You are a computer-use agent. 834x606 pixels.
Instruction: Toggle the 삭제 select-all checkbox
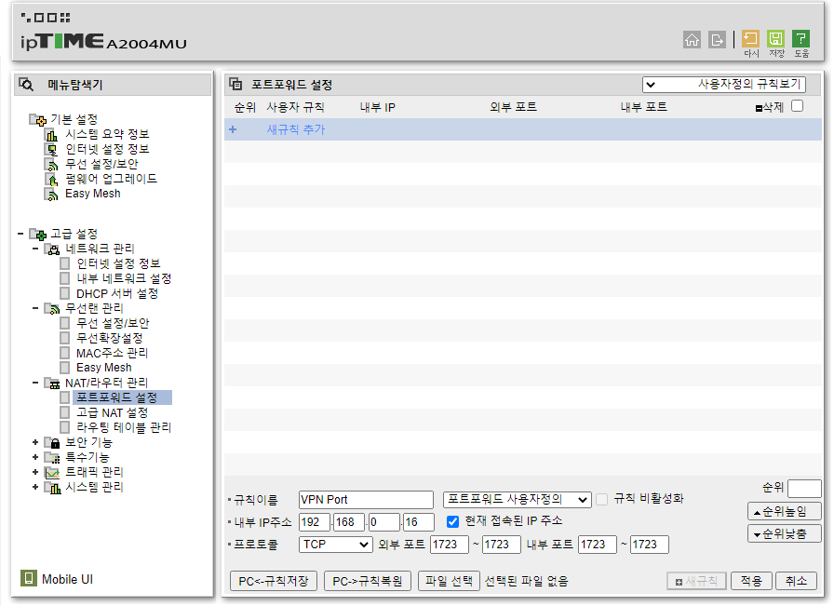coord(797,106)
